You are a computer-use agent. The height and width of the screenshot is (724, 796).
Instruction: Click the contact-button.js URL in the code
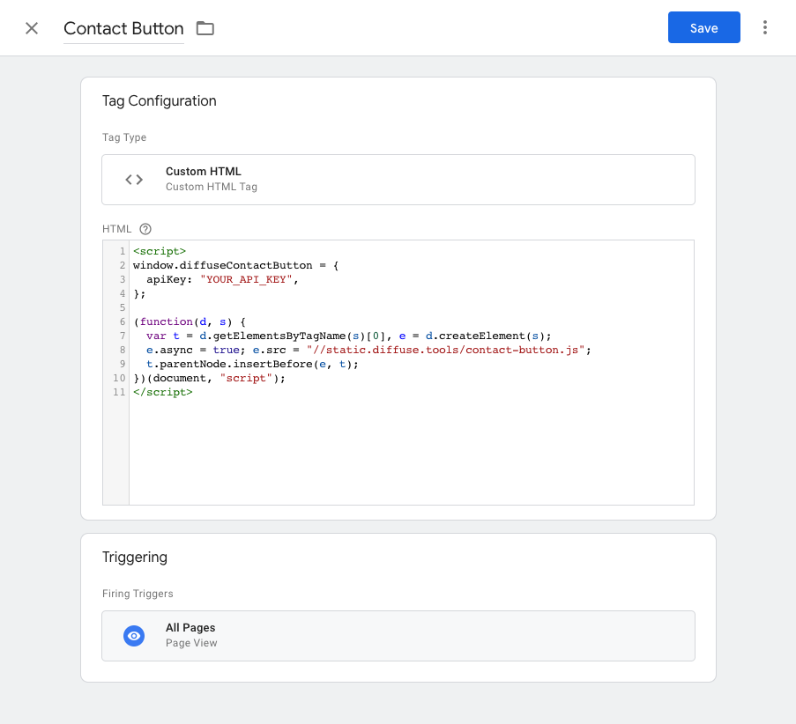[448, 350]
